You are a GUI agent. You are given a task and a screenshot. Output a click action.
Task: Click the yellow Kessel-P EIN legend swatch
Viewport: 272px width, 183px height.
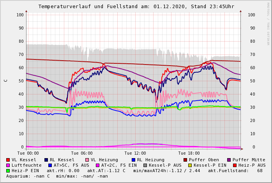[190, 165]
